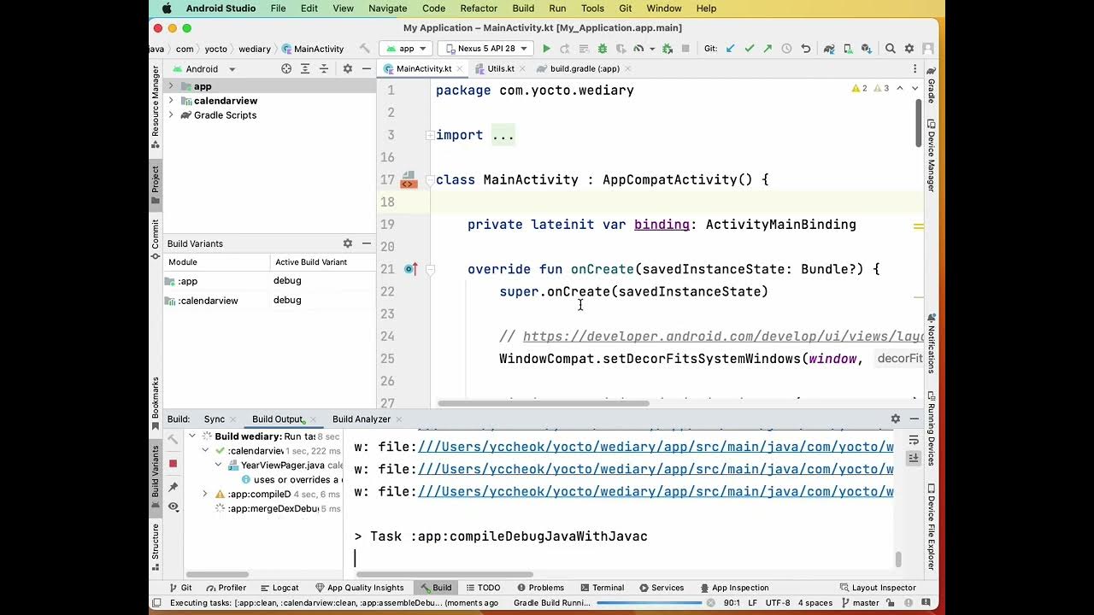Open Project panel options gear

click(x=347, y=68)
